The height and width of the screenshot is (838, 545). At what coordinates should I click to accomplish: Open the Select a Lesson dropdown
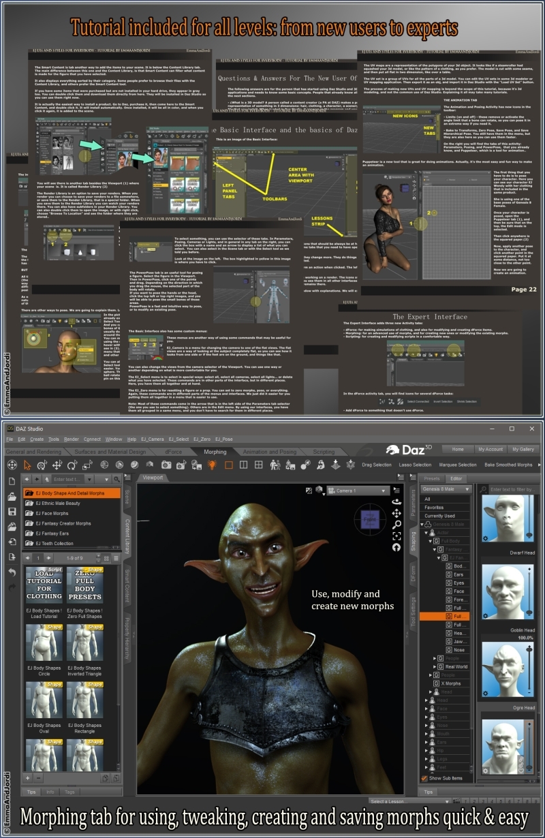(411, 801)
